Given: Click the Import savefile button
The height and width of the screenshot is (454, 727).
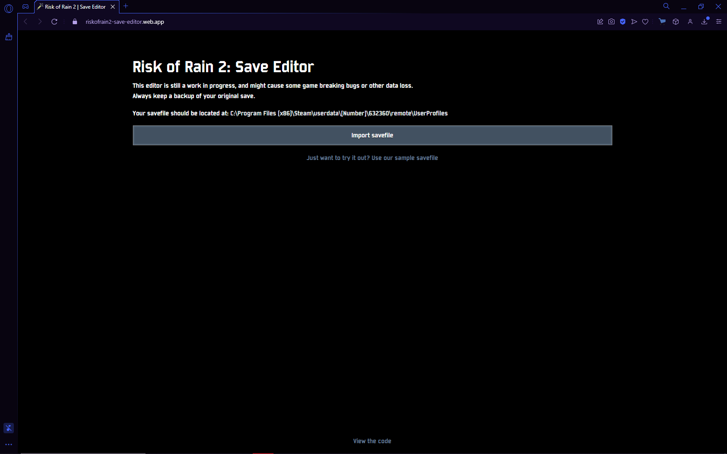Looking at the screenshot, I should point(372,135).
